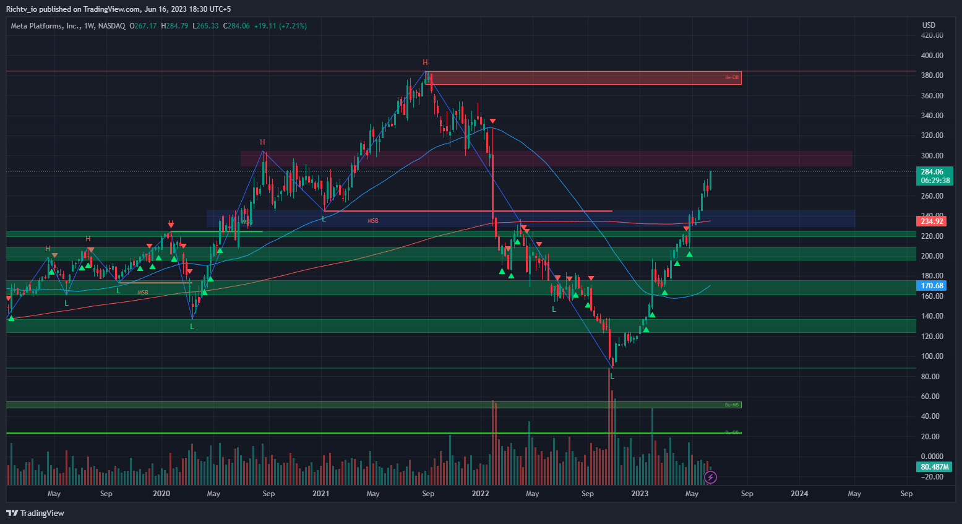Viewport: 962px width, 524px height.
Task: Click the 2022 time axis label
Action: tap(481, 494)
